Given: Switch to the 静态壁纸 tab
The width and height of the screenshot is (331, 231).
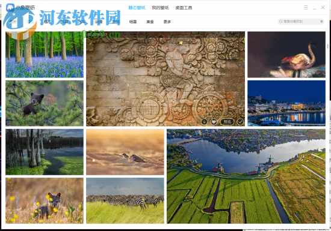Looking at the screenshot, I should 137,8.
